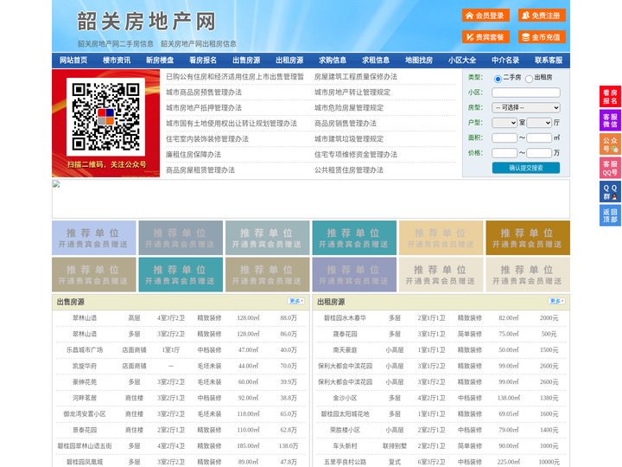The height and width of the screenshot is (467, 622).
Task: Focus maximum 价格 input field
Action: pyautogui.click(x=539, y=153)
